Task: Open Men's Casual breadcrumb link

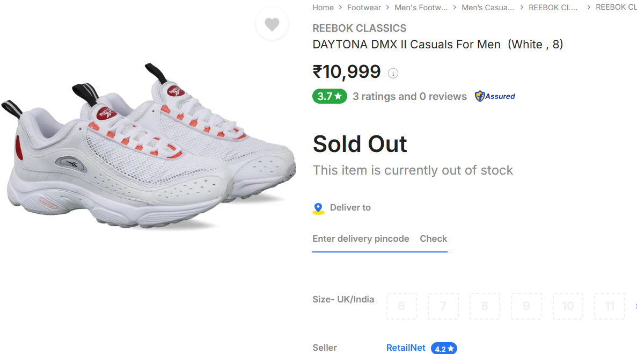Action: (488, 8)
